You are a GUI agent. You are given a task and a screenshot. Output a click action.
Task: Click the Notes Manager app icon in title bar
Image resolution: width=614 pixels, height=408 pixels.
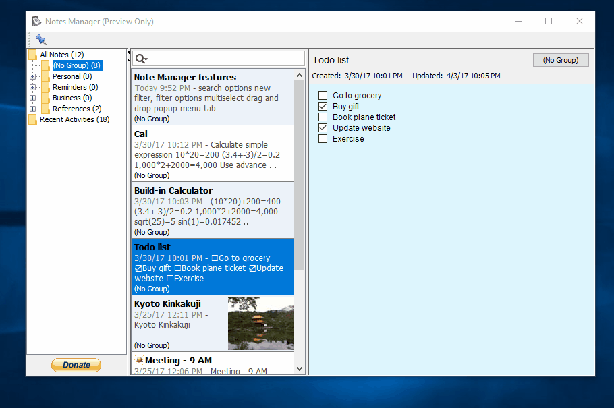tap(36, 20)
